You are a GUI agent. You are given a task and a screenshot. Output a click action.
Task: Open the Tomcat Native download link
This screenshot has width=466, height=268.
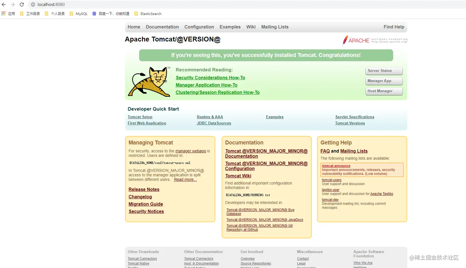coord(138,264)
